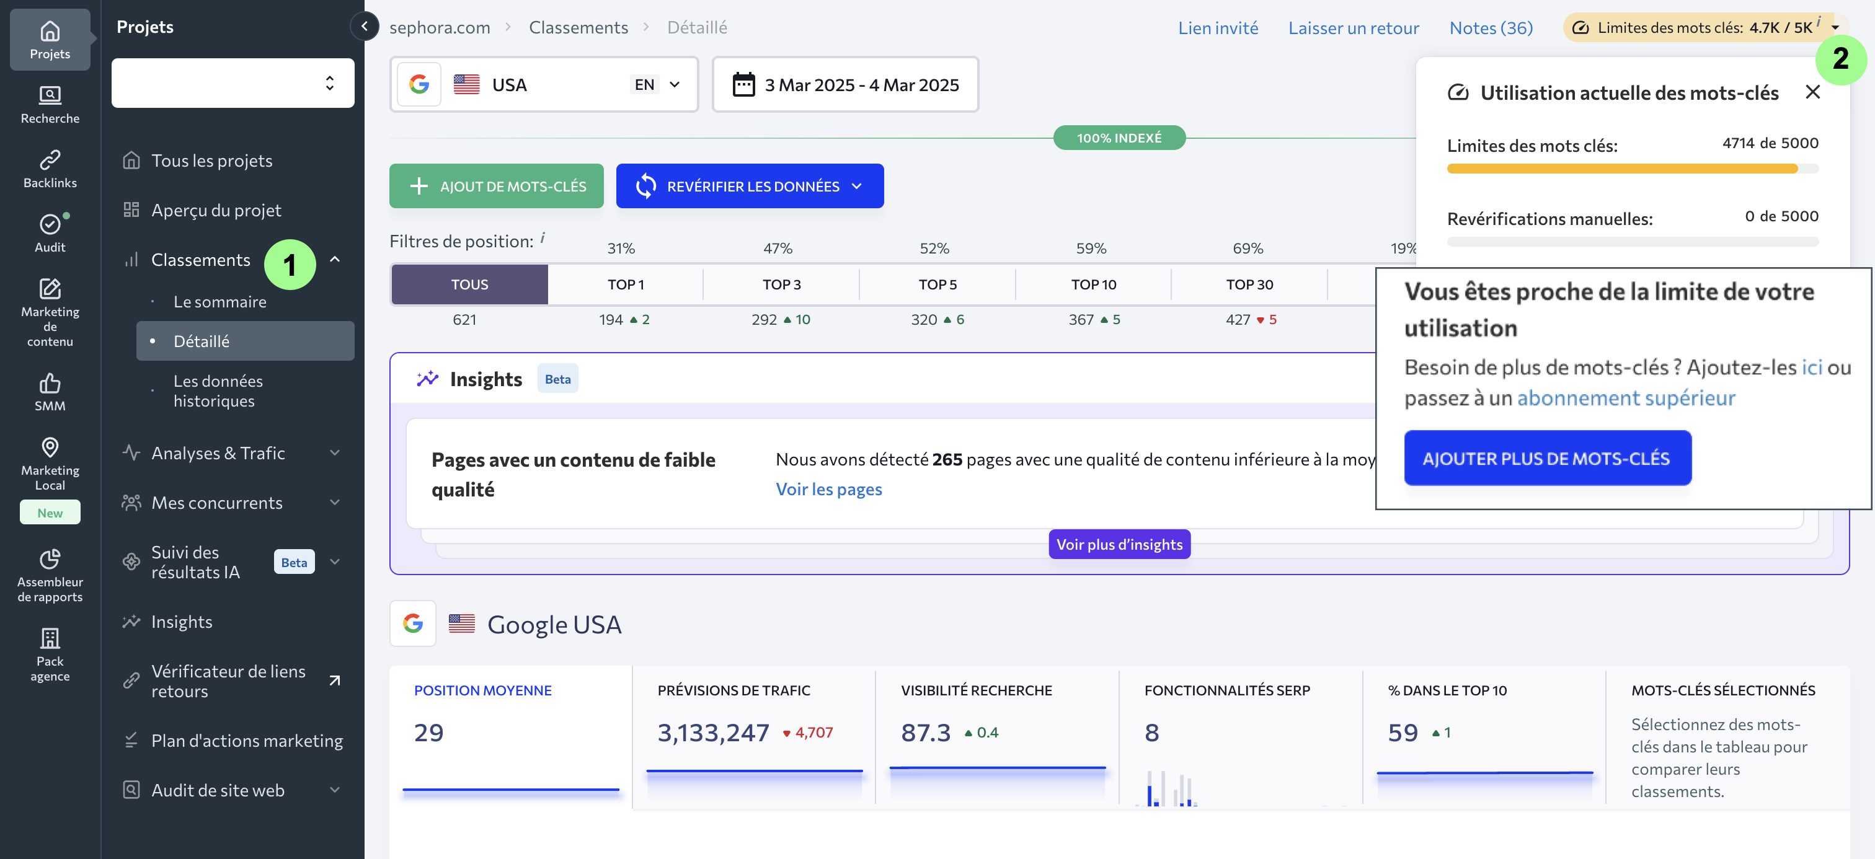Click the keyword limits progress bar
The height and width of the screenshot is (859, 1875).
point(1633,169)
